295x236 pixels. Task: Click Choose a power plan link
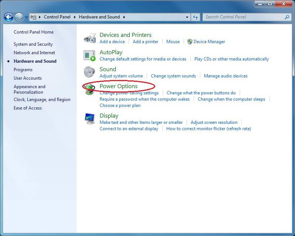(x=120, y=105)
